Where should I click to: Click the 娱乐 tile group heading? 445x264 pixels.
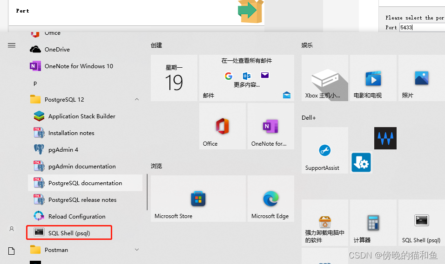(x=307, y=45)
